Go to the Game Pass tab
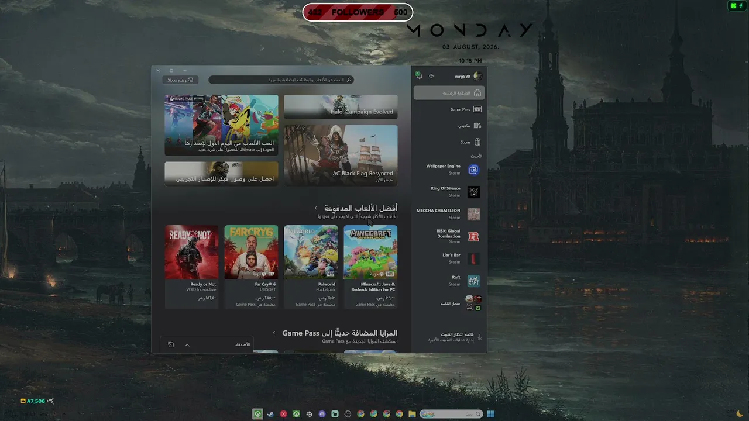The width and height of the screenshot is (749, 421). [449, 109]
